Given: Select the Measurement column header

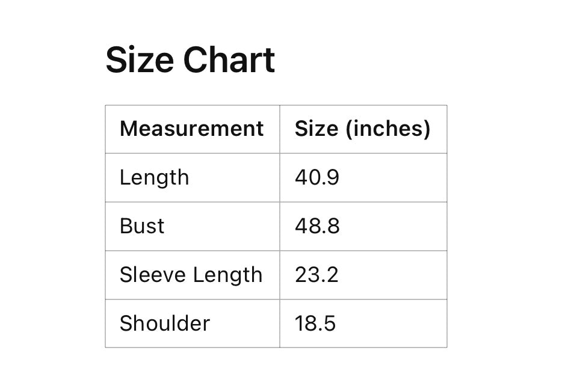Looking at the screenshot, I should tap(191, 129).
